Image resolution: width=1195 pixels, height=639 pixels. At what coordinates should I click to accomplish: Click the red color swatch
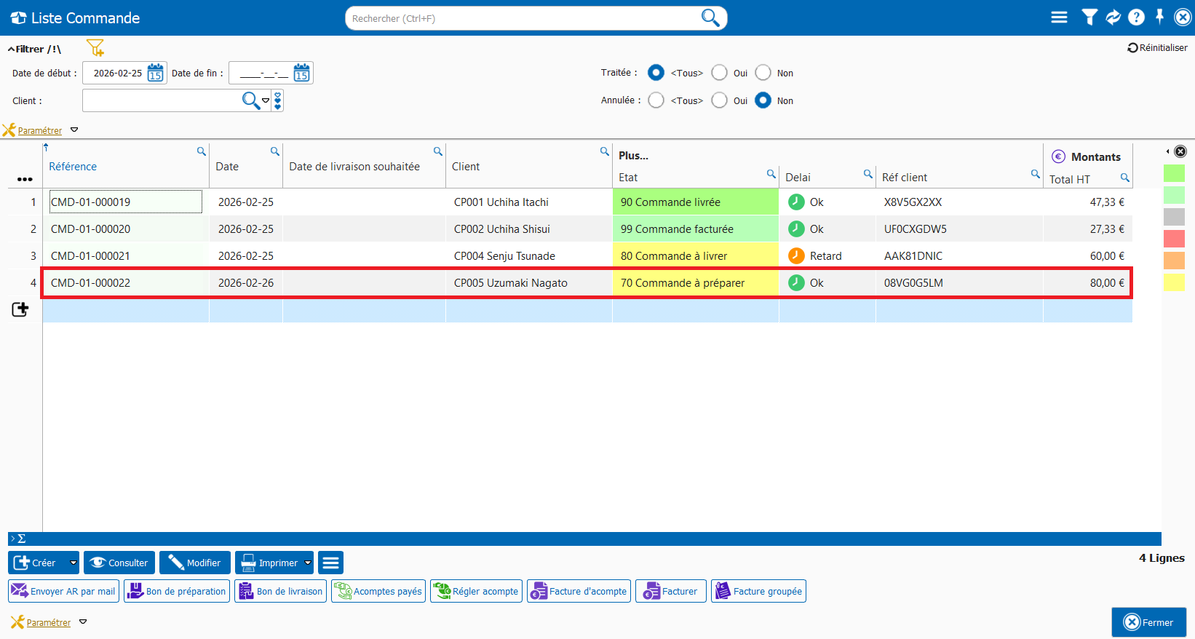point(1174,239)
